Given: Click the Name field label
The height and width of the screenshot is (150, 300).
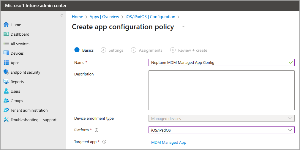Looking at the screenshot, I should (79, 62).
